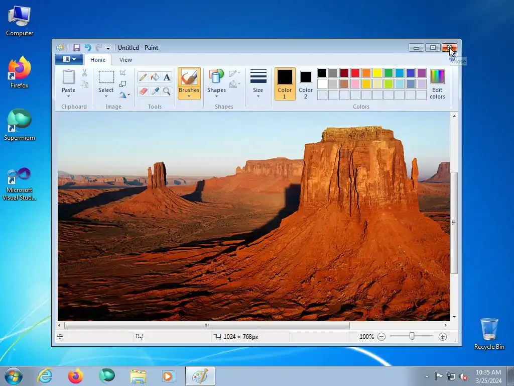Click the Paint taskbar button
The height and width of the screenshot is (386, 514).
click(x=200, y=376)
